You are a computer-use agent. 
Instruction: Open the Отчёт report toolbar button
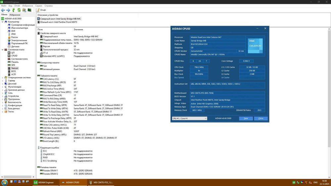pyautogui.click(x=41, y=10)
